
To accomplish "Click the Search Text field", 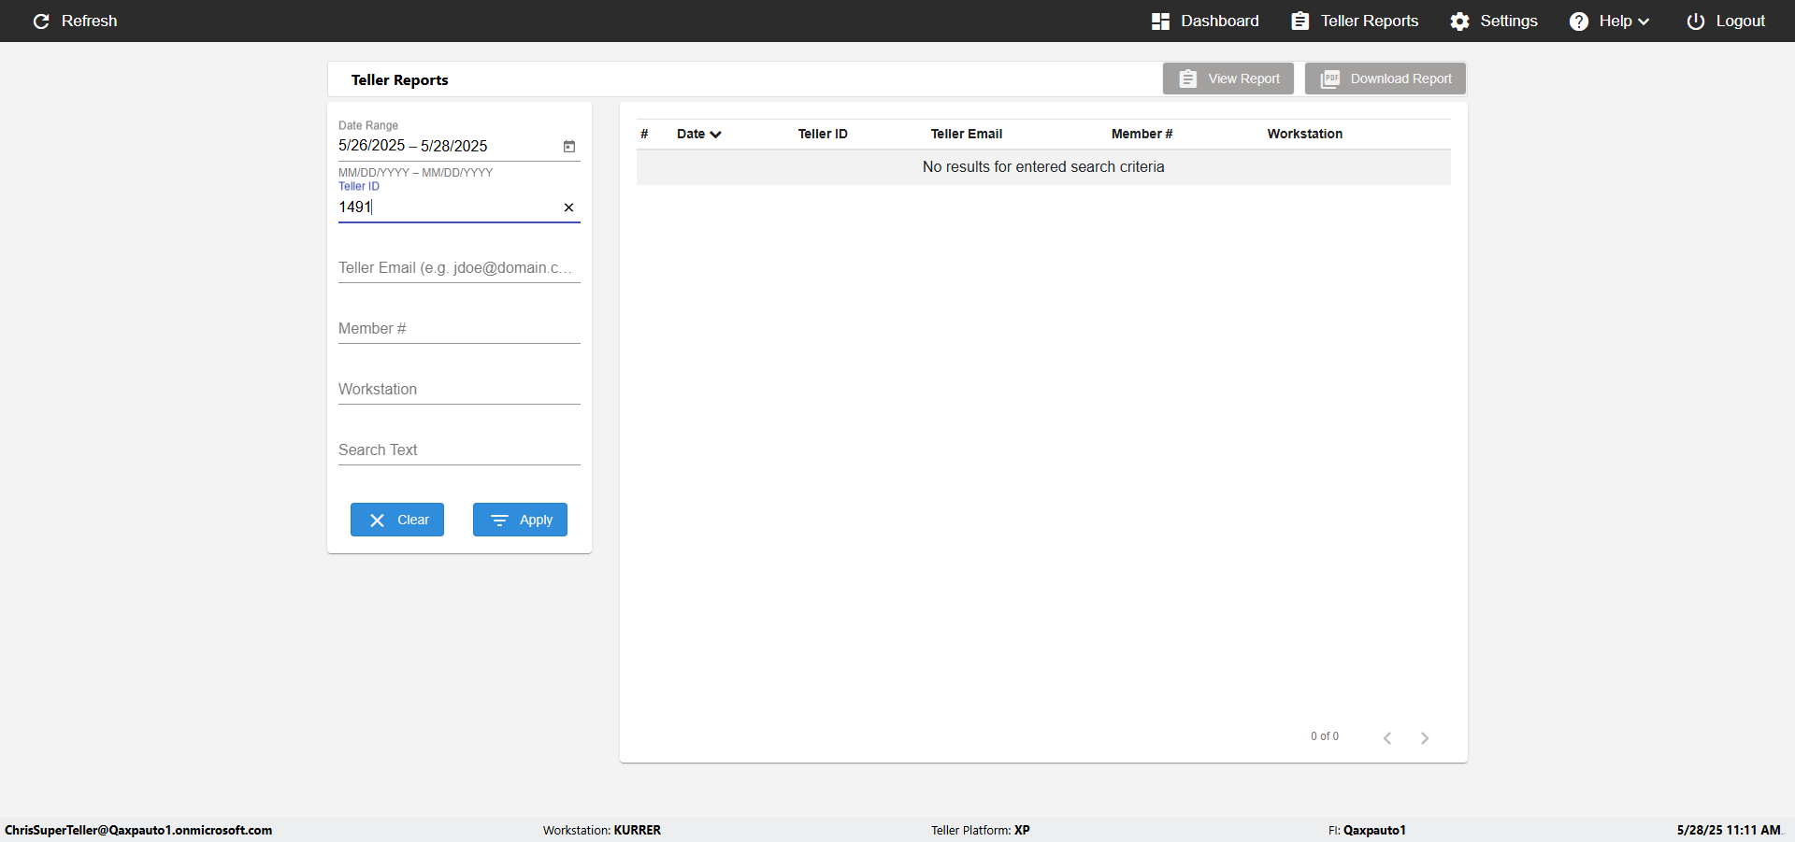I will 459,450.
